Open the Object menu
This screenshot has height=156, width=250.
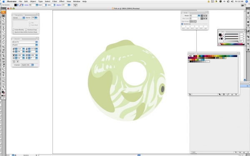pyautogui.click(x=33, y=1)
